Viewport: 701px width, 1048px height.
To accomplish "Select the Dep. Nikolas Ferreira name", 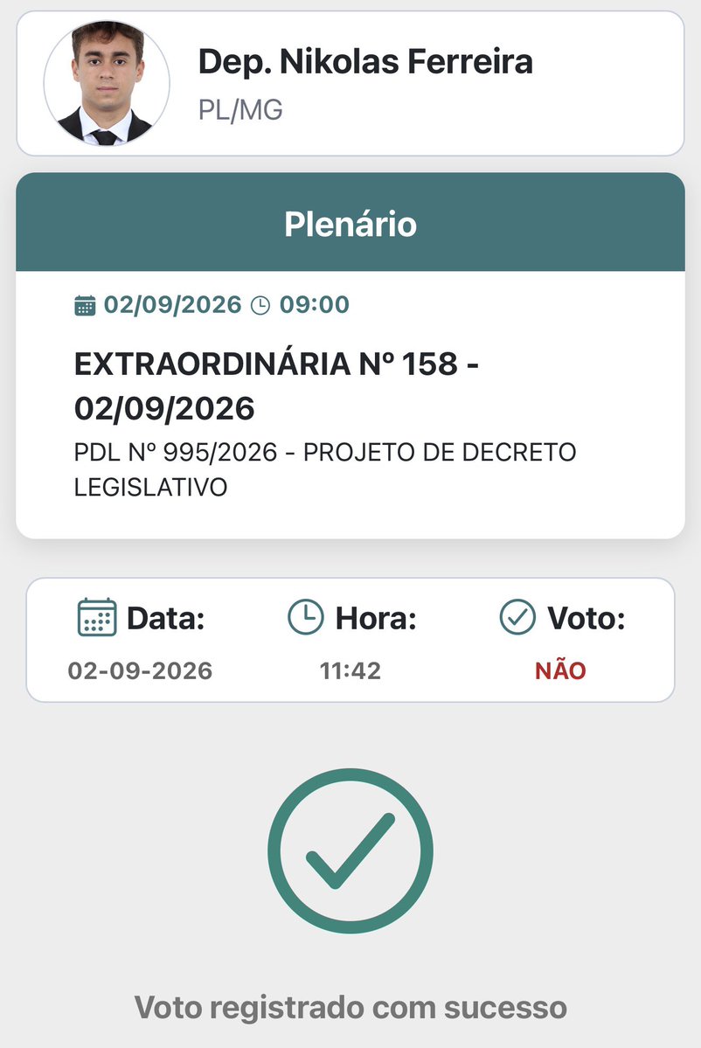I will pos(365,62).
